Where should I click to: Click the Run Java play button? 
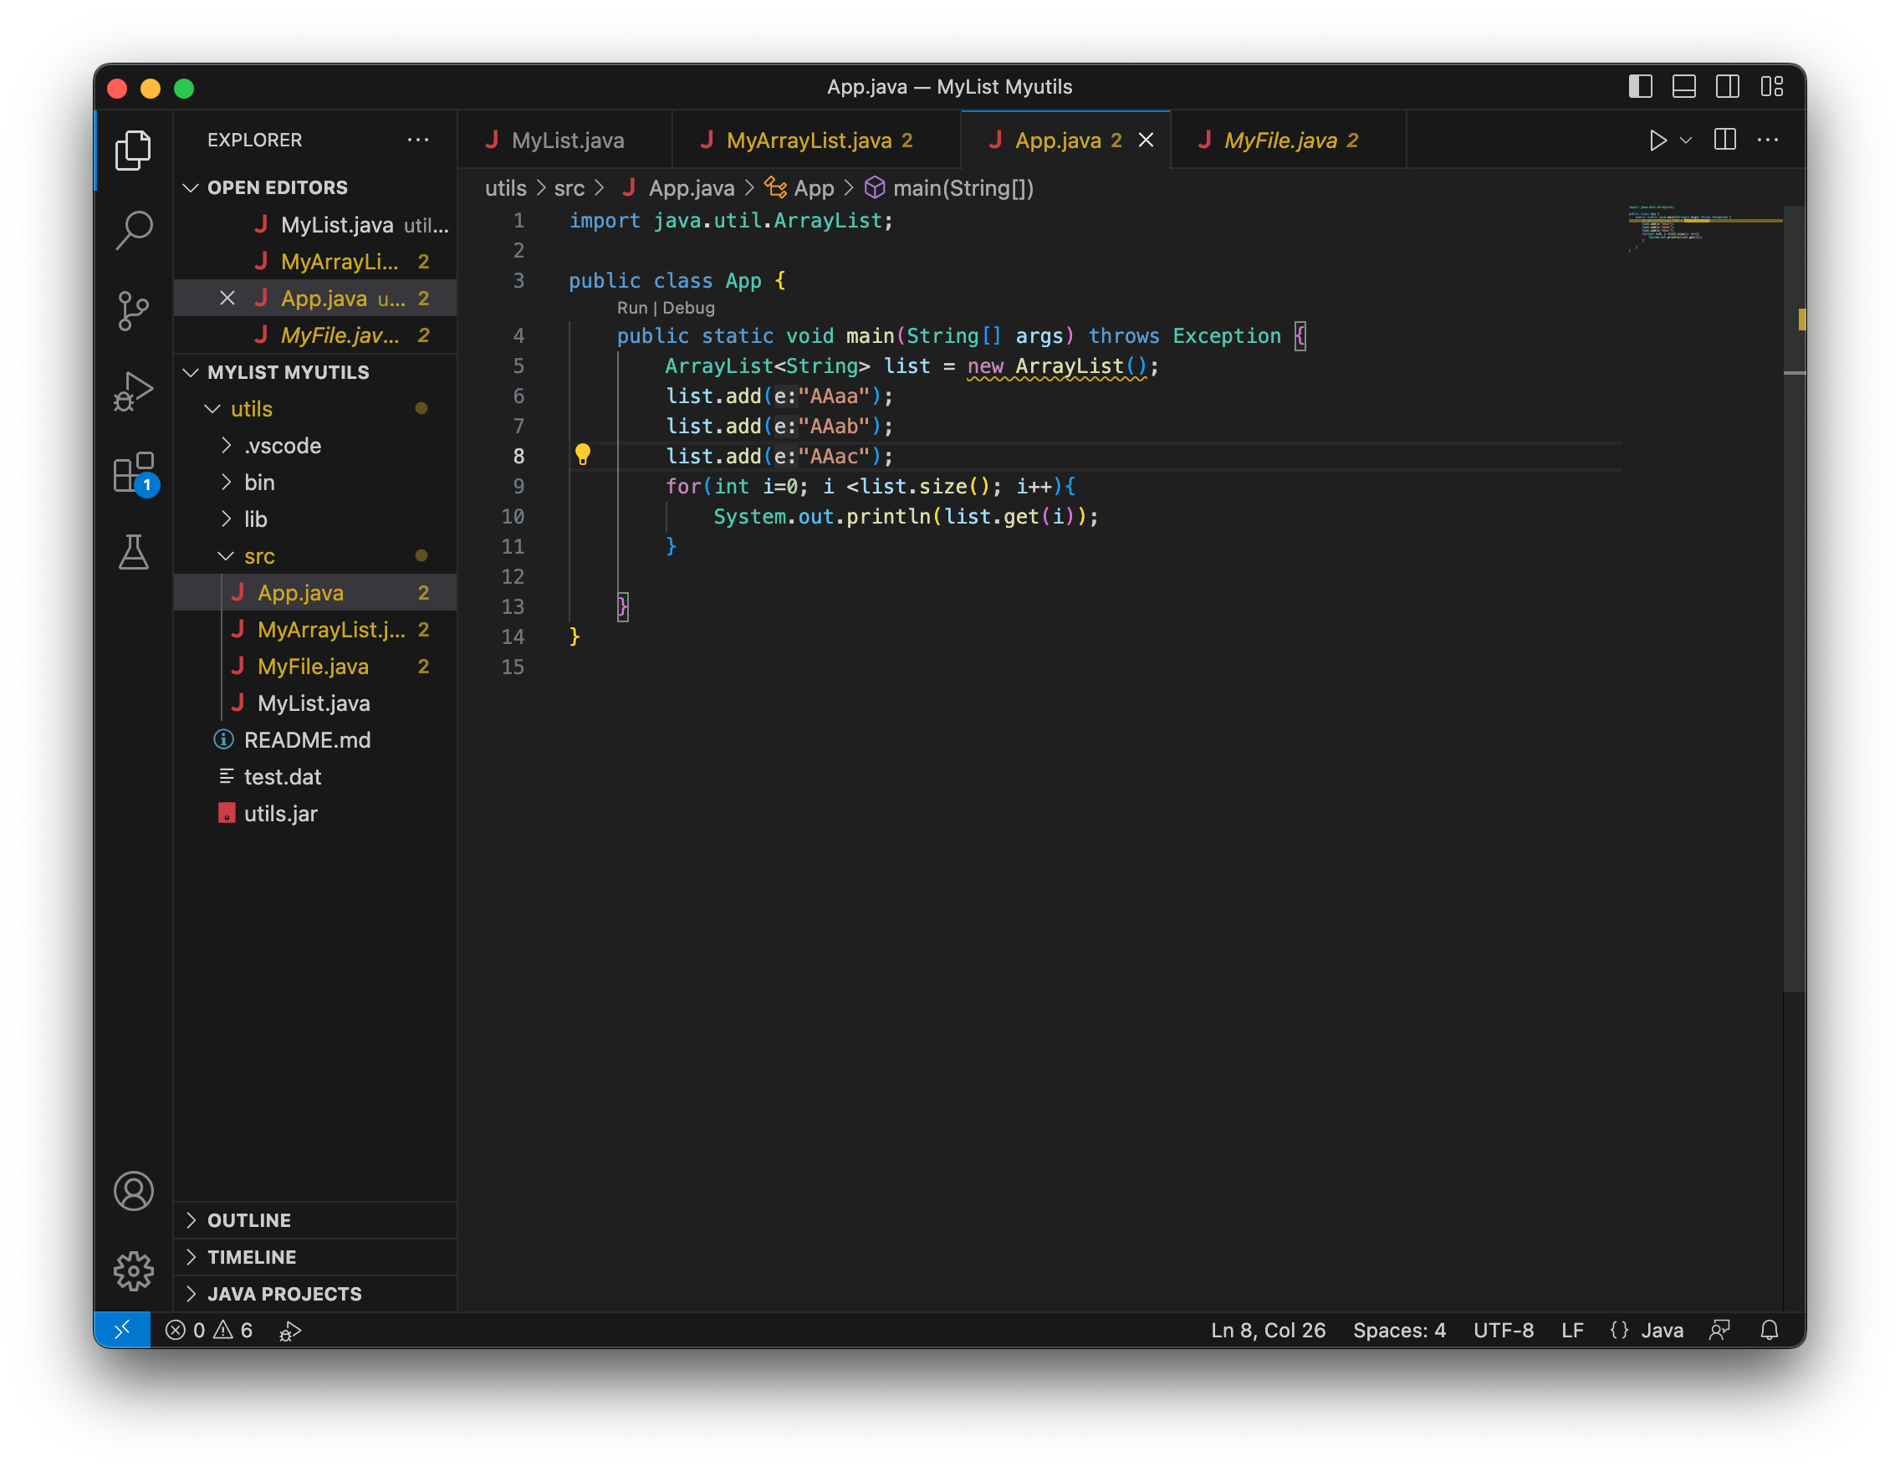pyautogui.click(x=1657, y=140)
